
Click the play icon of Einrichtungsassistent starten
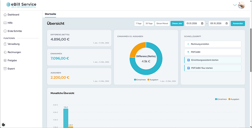pos(188,60)
